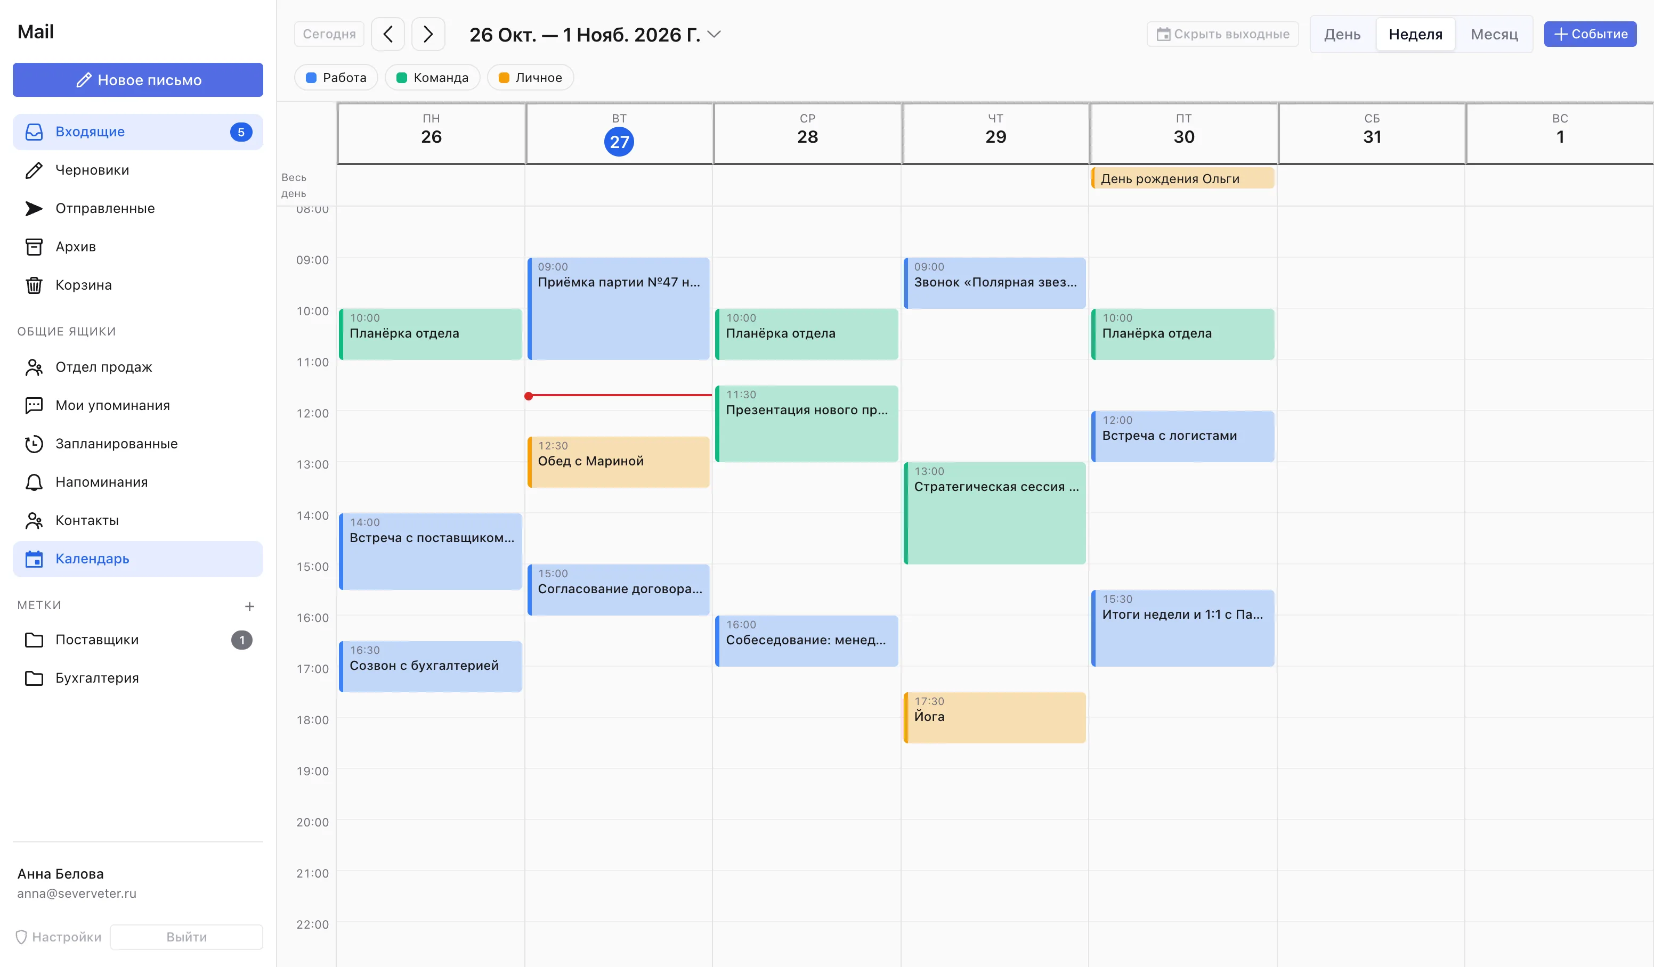The image size is (1654, 967).
Task: Open the Поставщики label folder
Action: 138,640
